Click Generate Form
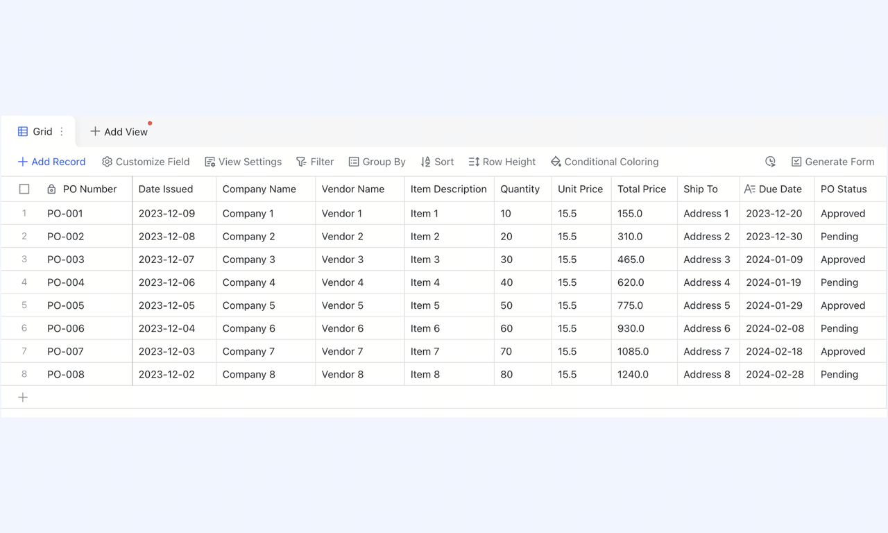 832,162
